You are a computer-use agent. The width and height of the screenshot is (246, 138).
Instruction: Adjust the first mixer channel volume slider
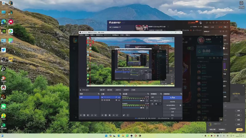pos(134,100)
